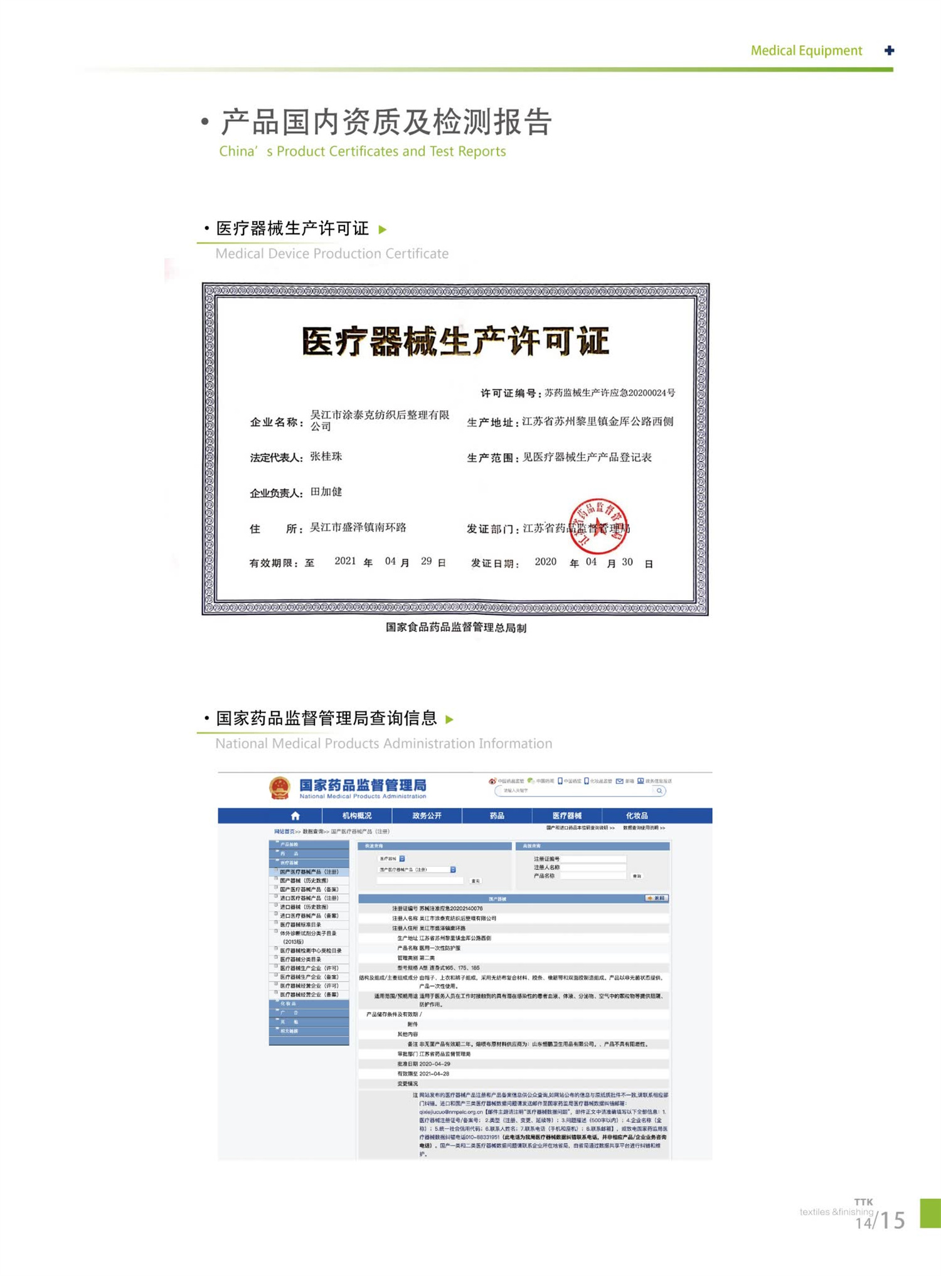The width and height of the screenshot is (941, 1276).
Task: Click the 返回 back button
Action: (657, 898)
